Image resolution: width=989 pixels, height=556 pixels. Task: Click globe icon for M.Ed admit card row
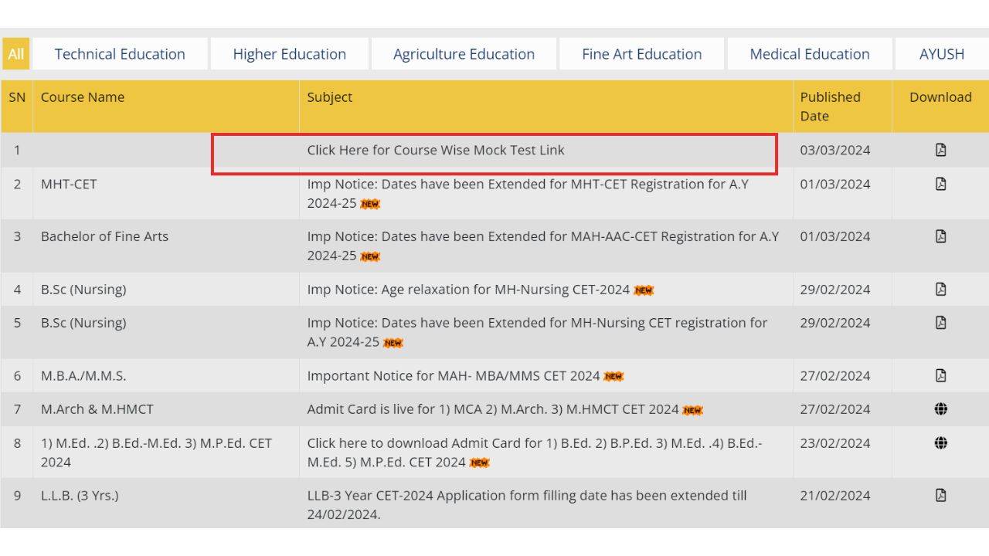click(x=940, y=443)
